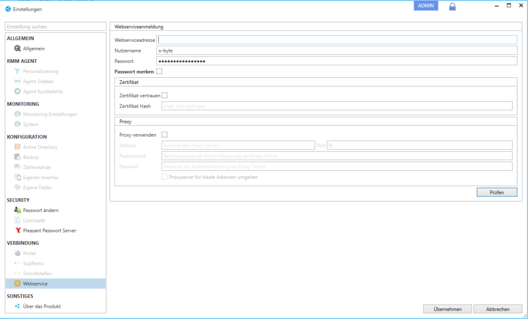
Task: Toggle the Zertifikat vertrauen checkbox
Action: [x=164, y=95]
